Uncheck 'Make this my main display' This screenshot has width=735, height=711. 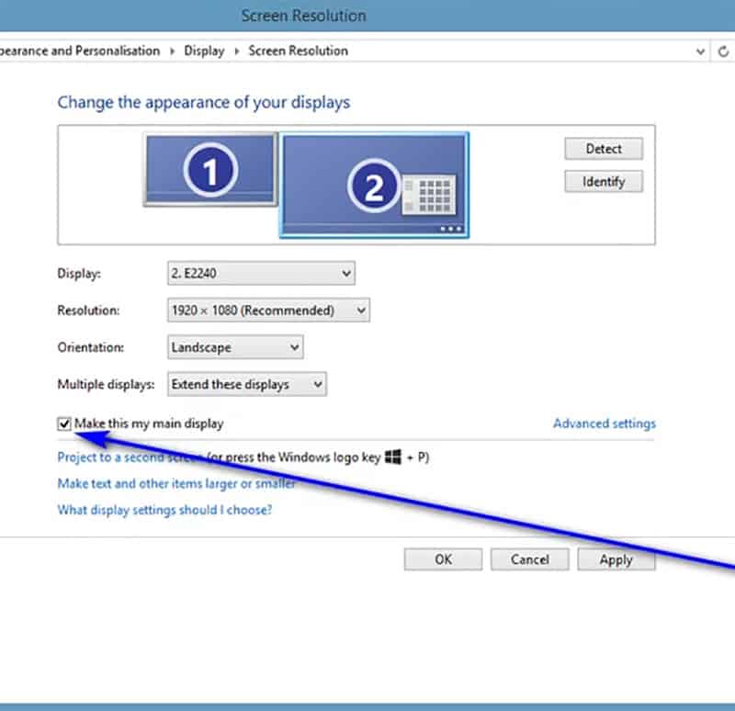[x=63, y=423]
